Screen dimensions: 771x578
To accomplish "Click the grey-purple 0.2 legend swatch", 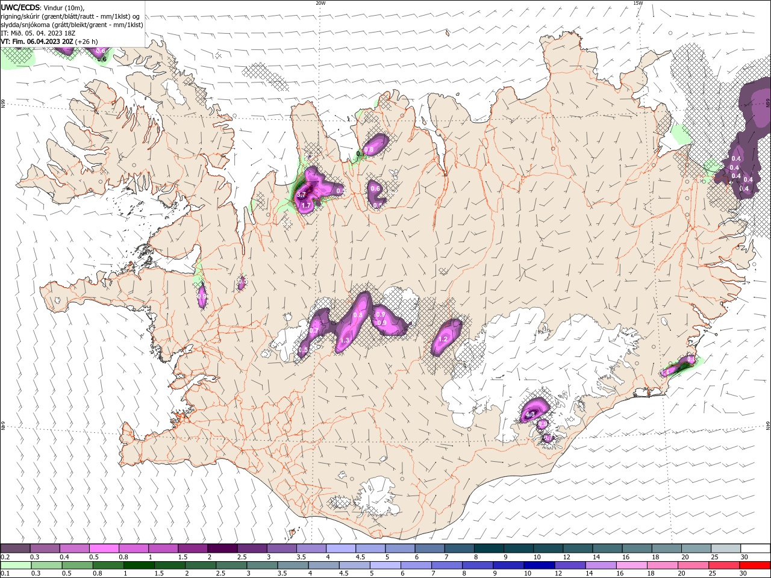I will 15,548.
